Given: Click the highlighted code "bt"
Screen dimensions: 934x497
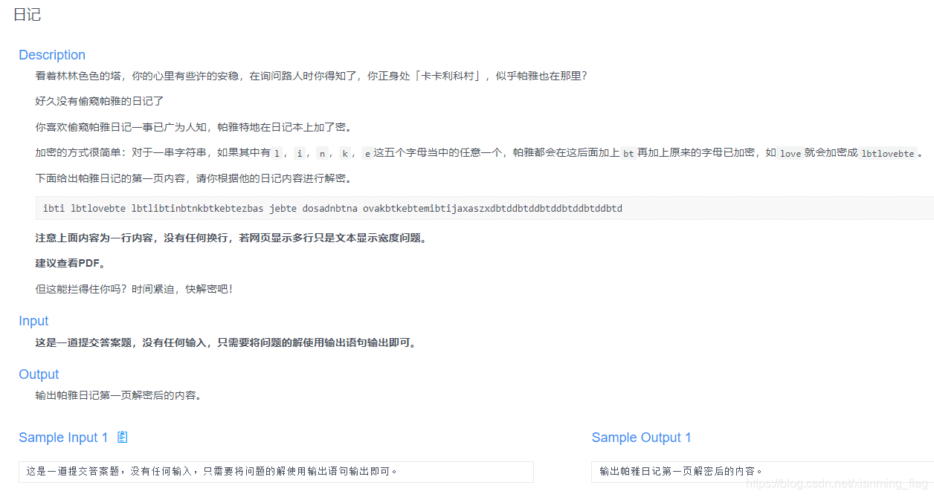Looking at the screenshot, I should pos(628,153).
